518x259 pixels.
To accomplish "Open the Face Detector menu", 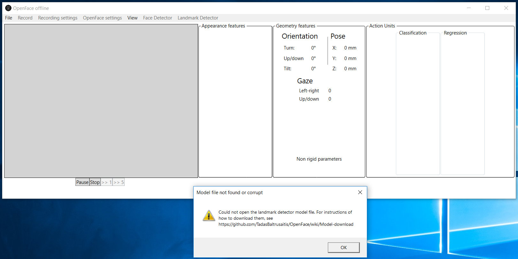I will (158, 18).
